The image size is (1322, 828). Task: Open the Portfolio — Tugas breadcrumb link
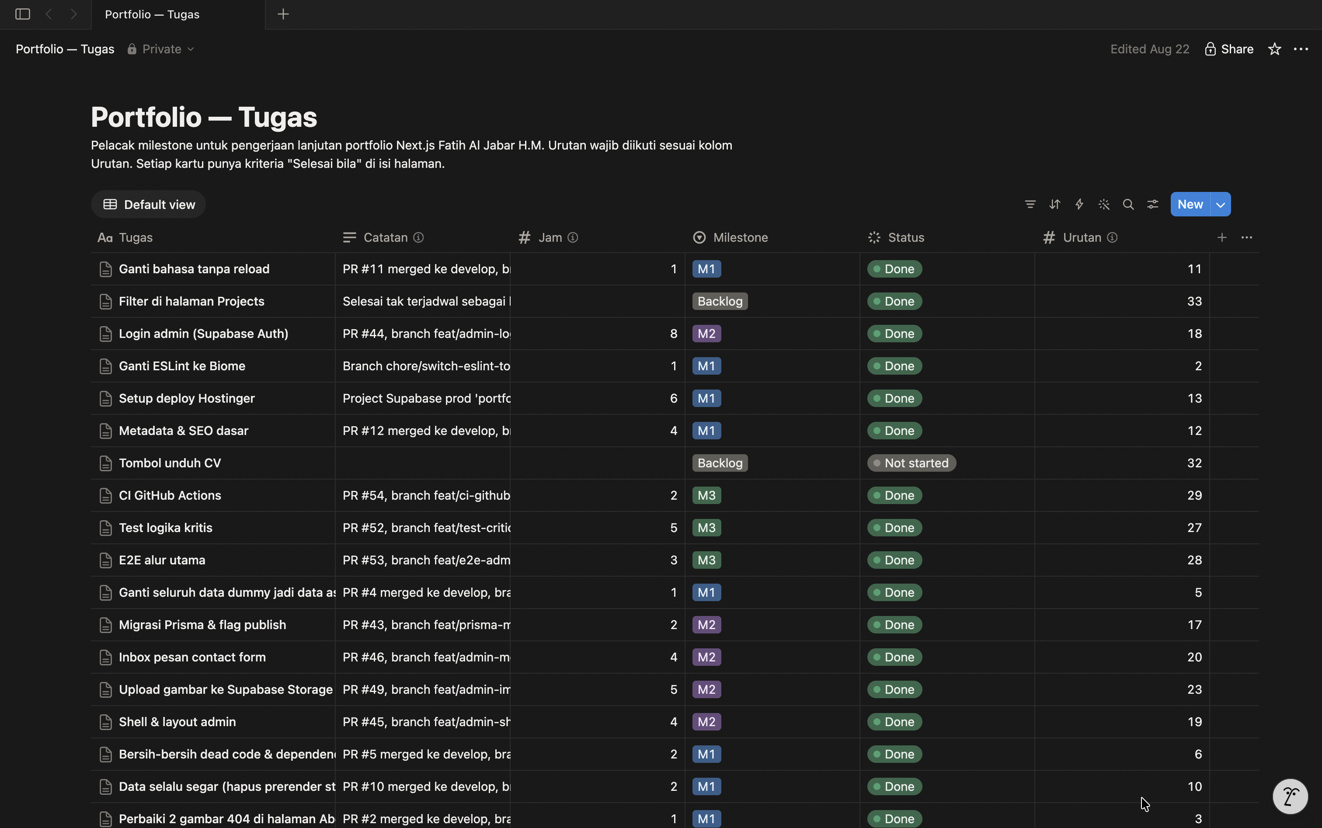pos(65,49)
